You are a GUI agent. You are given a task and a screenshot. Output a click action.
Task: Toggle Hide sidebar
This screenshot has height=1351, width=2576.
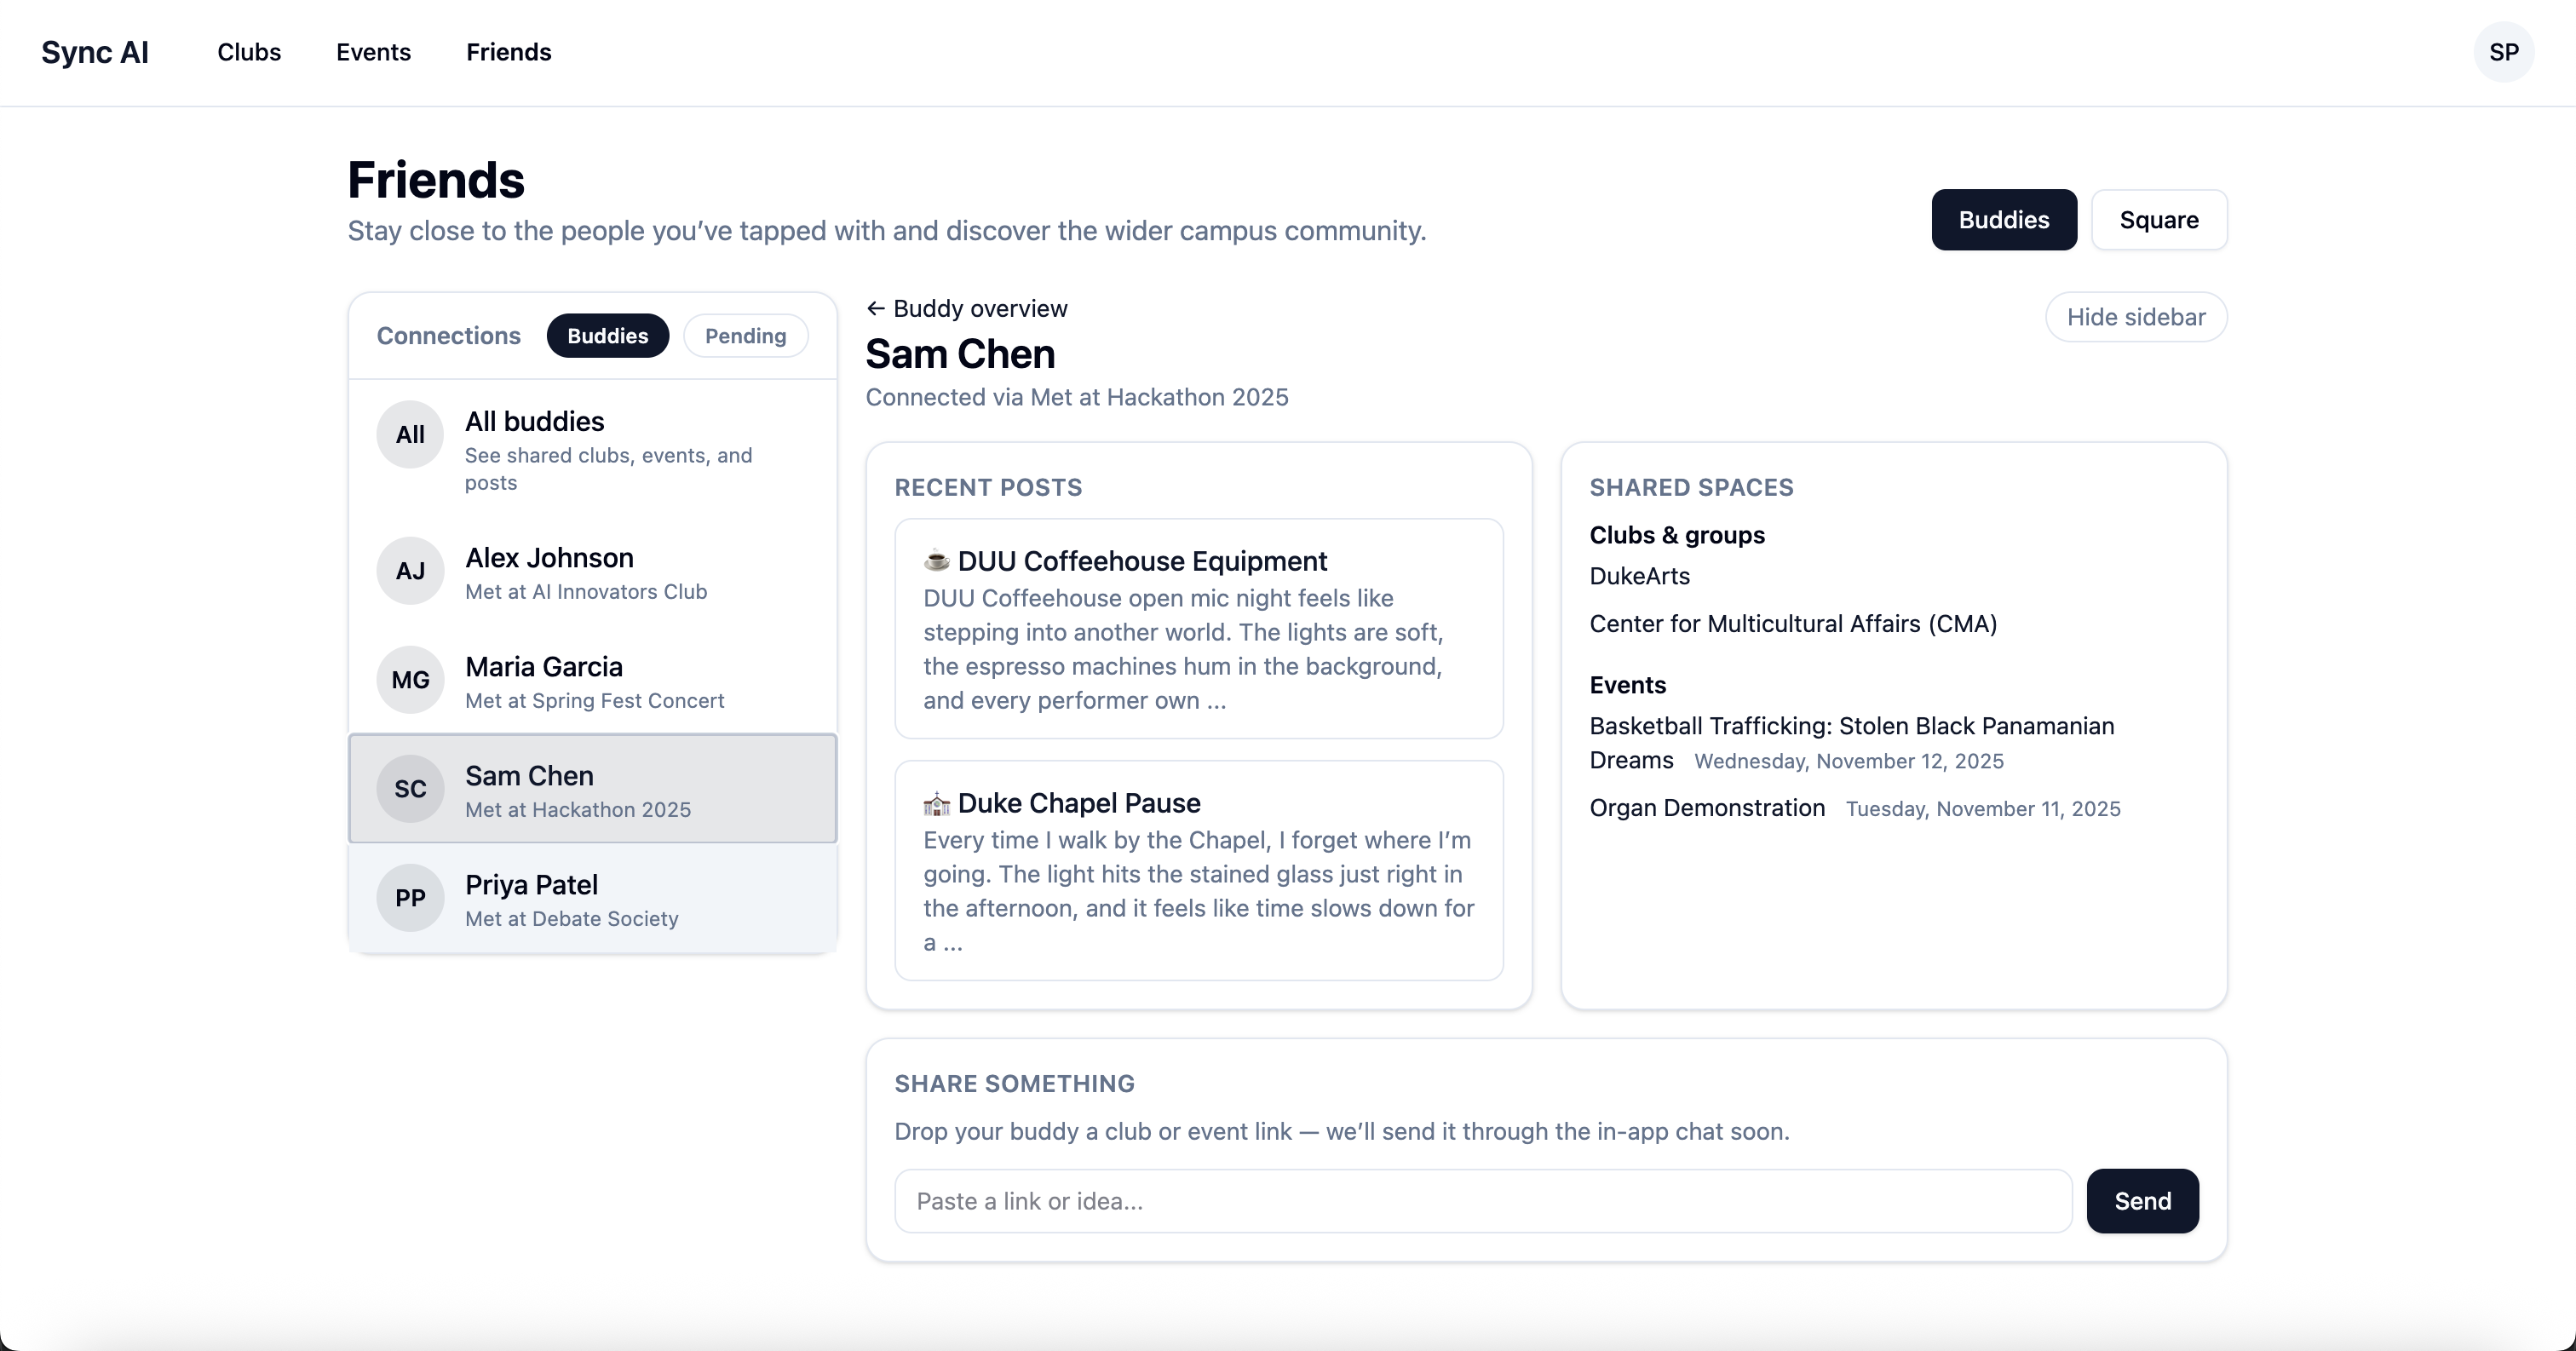coord(2135,317)
